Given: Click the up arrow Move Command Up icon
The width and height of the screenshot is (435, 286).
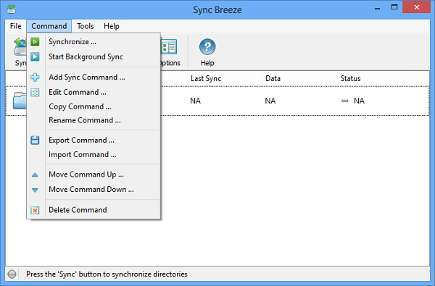Looking at the screenshot, I should click(35, 175).
